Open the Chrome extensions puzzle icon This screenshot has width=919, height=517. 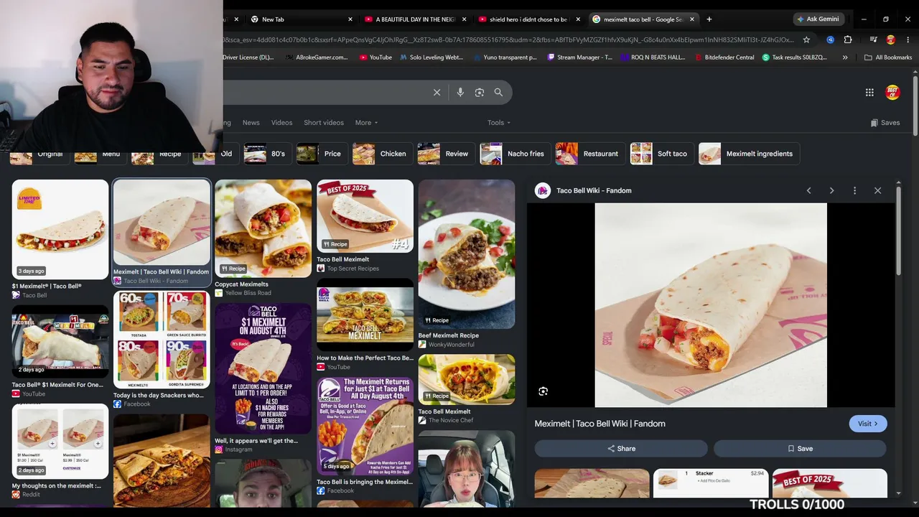(x=848, y=39)
